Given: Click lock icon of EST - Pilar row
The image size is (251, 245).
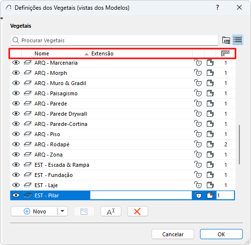Looking at the screenshot, I should pyautogui.click(x=198, y=195).
